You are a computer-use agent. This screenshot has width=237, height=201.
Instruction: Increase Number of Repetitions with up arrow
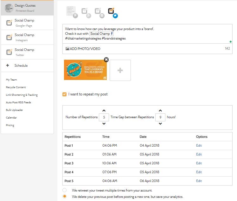(104, 111)
